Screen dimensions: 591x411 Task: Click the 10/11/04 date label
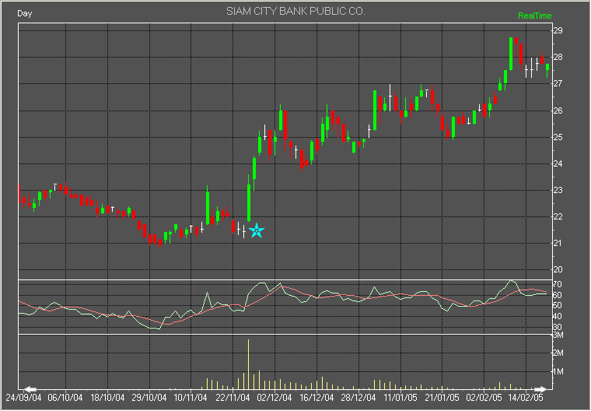coord(191,398)
